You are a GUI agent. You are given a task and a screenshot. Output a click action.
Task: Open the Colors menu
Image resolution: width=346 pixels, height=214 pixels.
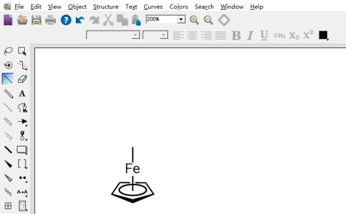tap(178, 7)
